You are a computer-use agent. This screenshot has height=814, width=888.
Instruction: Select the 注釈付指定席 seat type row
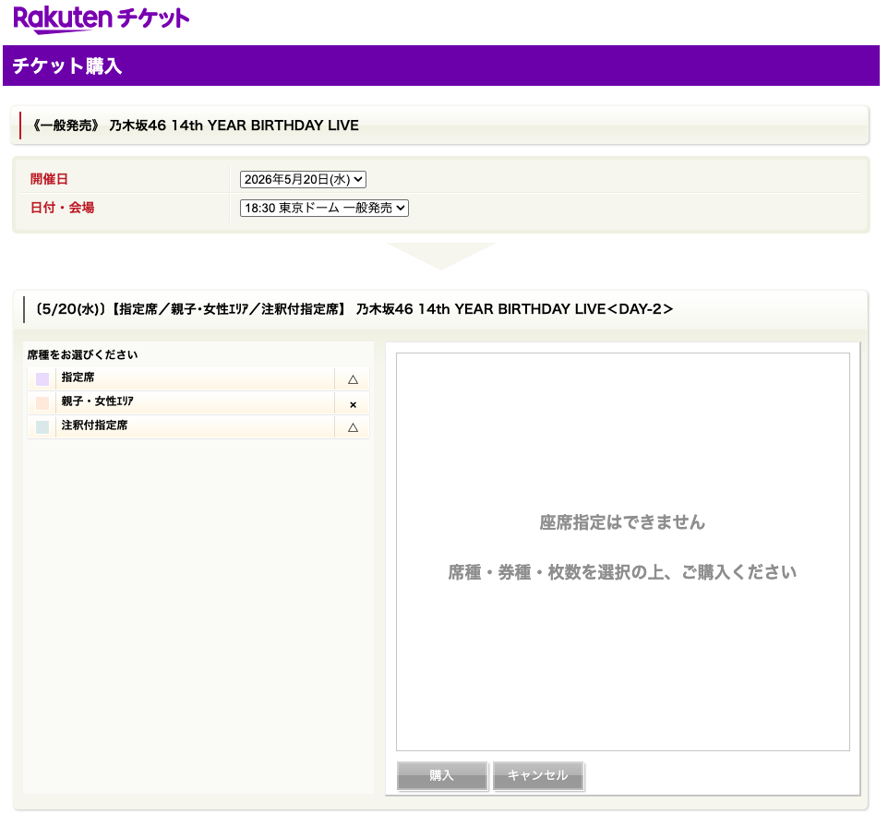pyautogui.click(x=198, y=426)
